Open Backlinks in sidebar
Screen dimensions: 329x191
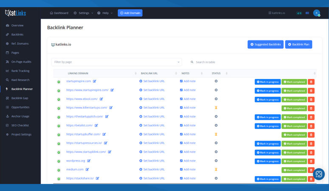(x=17, y=34)
